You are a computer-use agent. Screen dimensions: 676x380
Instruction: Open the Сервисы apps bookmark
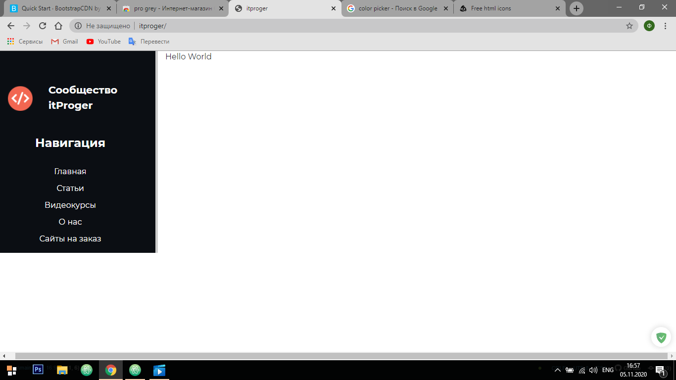click(x=25, y=42)
